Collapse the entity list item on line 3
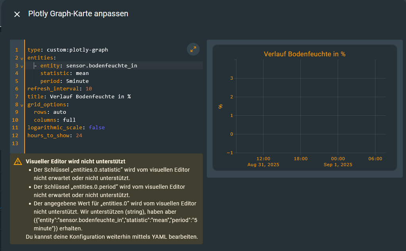This screenshot has width=406, height=251. pos(22,66)
